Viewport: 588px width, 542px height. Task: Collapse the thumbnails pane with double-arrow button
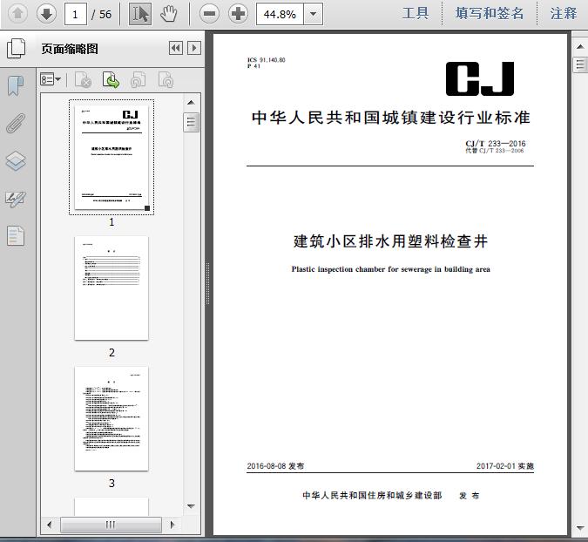tap(176, 49)
